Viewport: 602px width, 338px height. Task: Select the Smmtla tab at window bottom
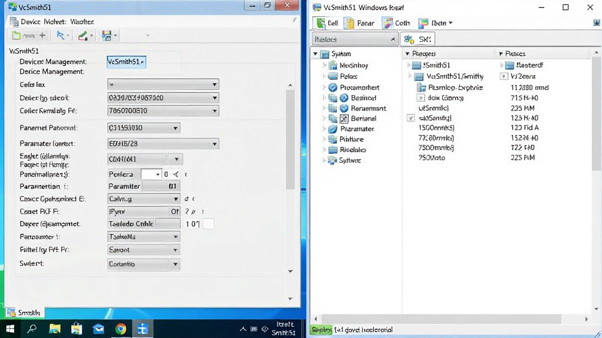(25, 313)
